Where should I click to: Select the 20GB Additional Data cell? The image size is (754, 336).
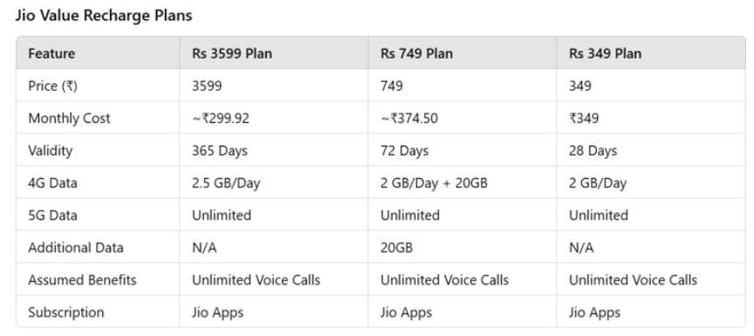[397, 248]
